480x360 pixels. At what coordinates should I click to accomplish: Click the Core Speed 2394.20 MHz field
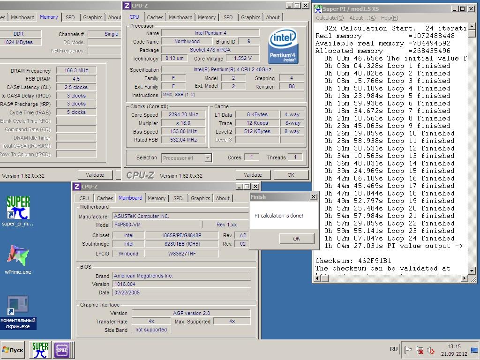(x=183, y=114)
